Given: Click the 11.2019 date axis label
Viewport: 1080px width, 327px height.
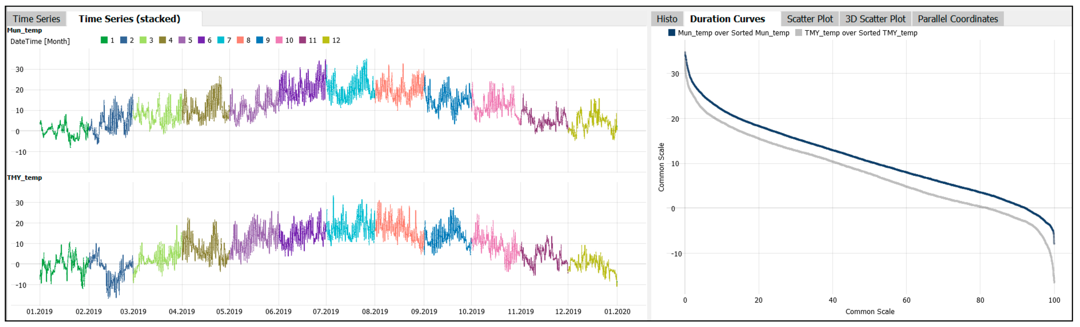Looking at the screenshot, I should (x=521, y=312).
